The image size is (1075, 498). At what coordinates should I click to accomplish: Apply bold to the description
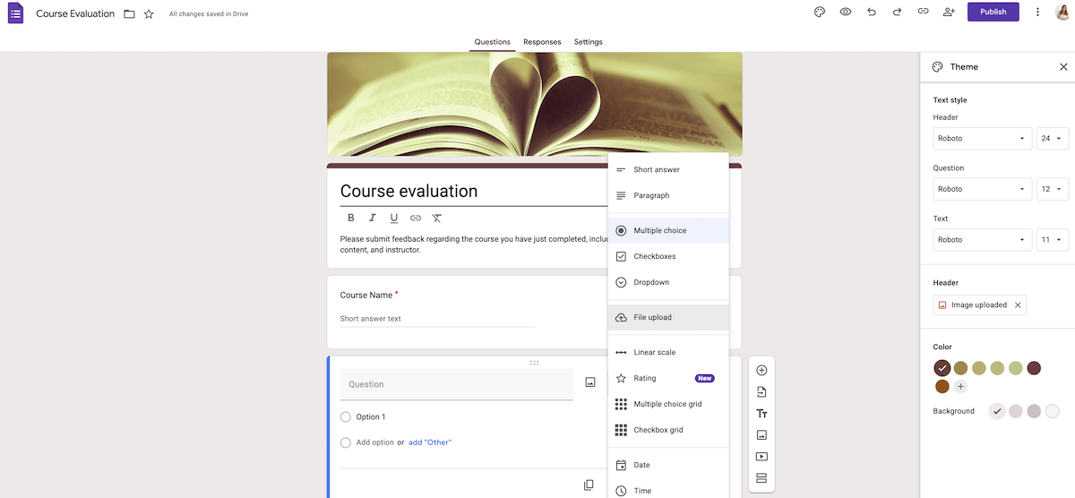pyautogui.click(x=350, y=218)
